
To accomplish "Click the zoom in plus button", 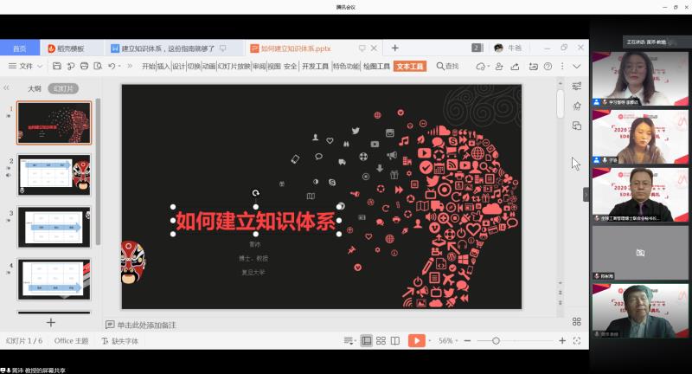I will 562,340.
